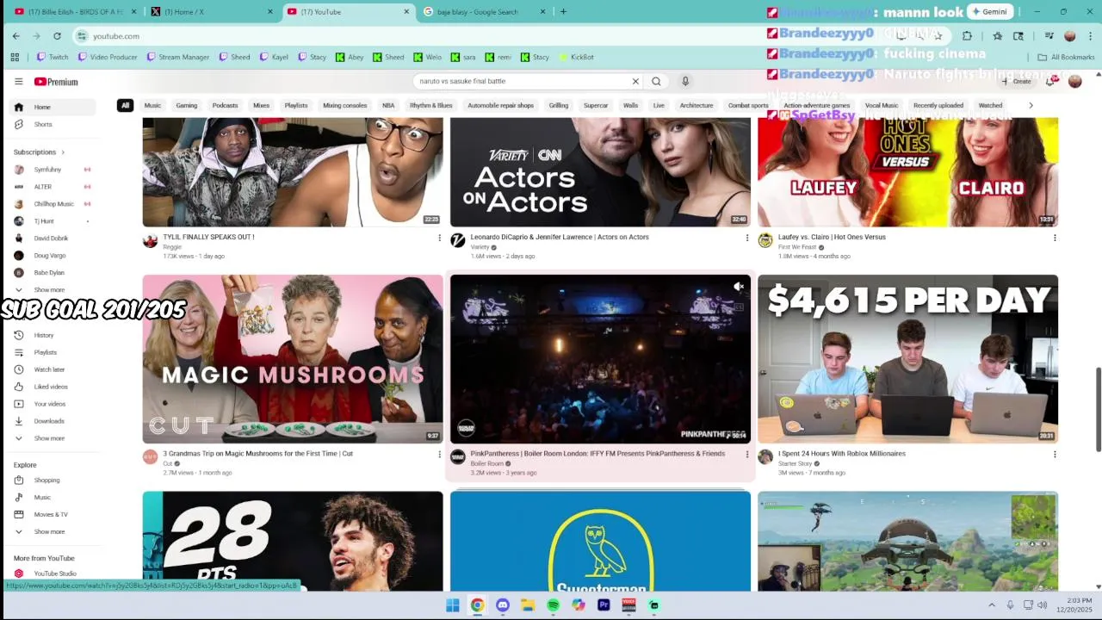Open more options for 3 Grandmas Trip video
Image resolution: width=1102 pixels, height=620 pixels.
pyautogui.click(x=439, y=454)
